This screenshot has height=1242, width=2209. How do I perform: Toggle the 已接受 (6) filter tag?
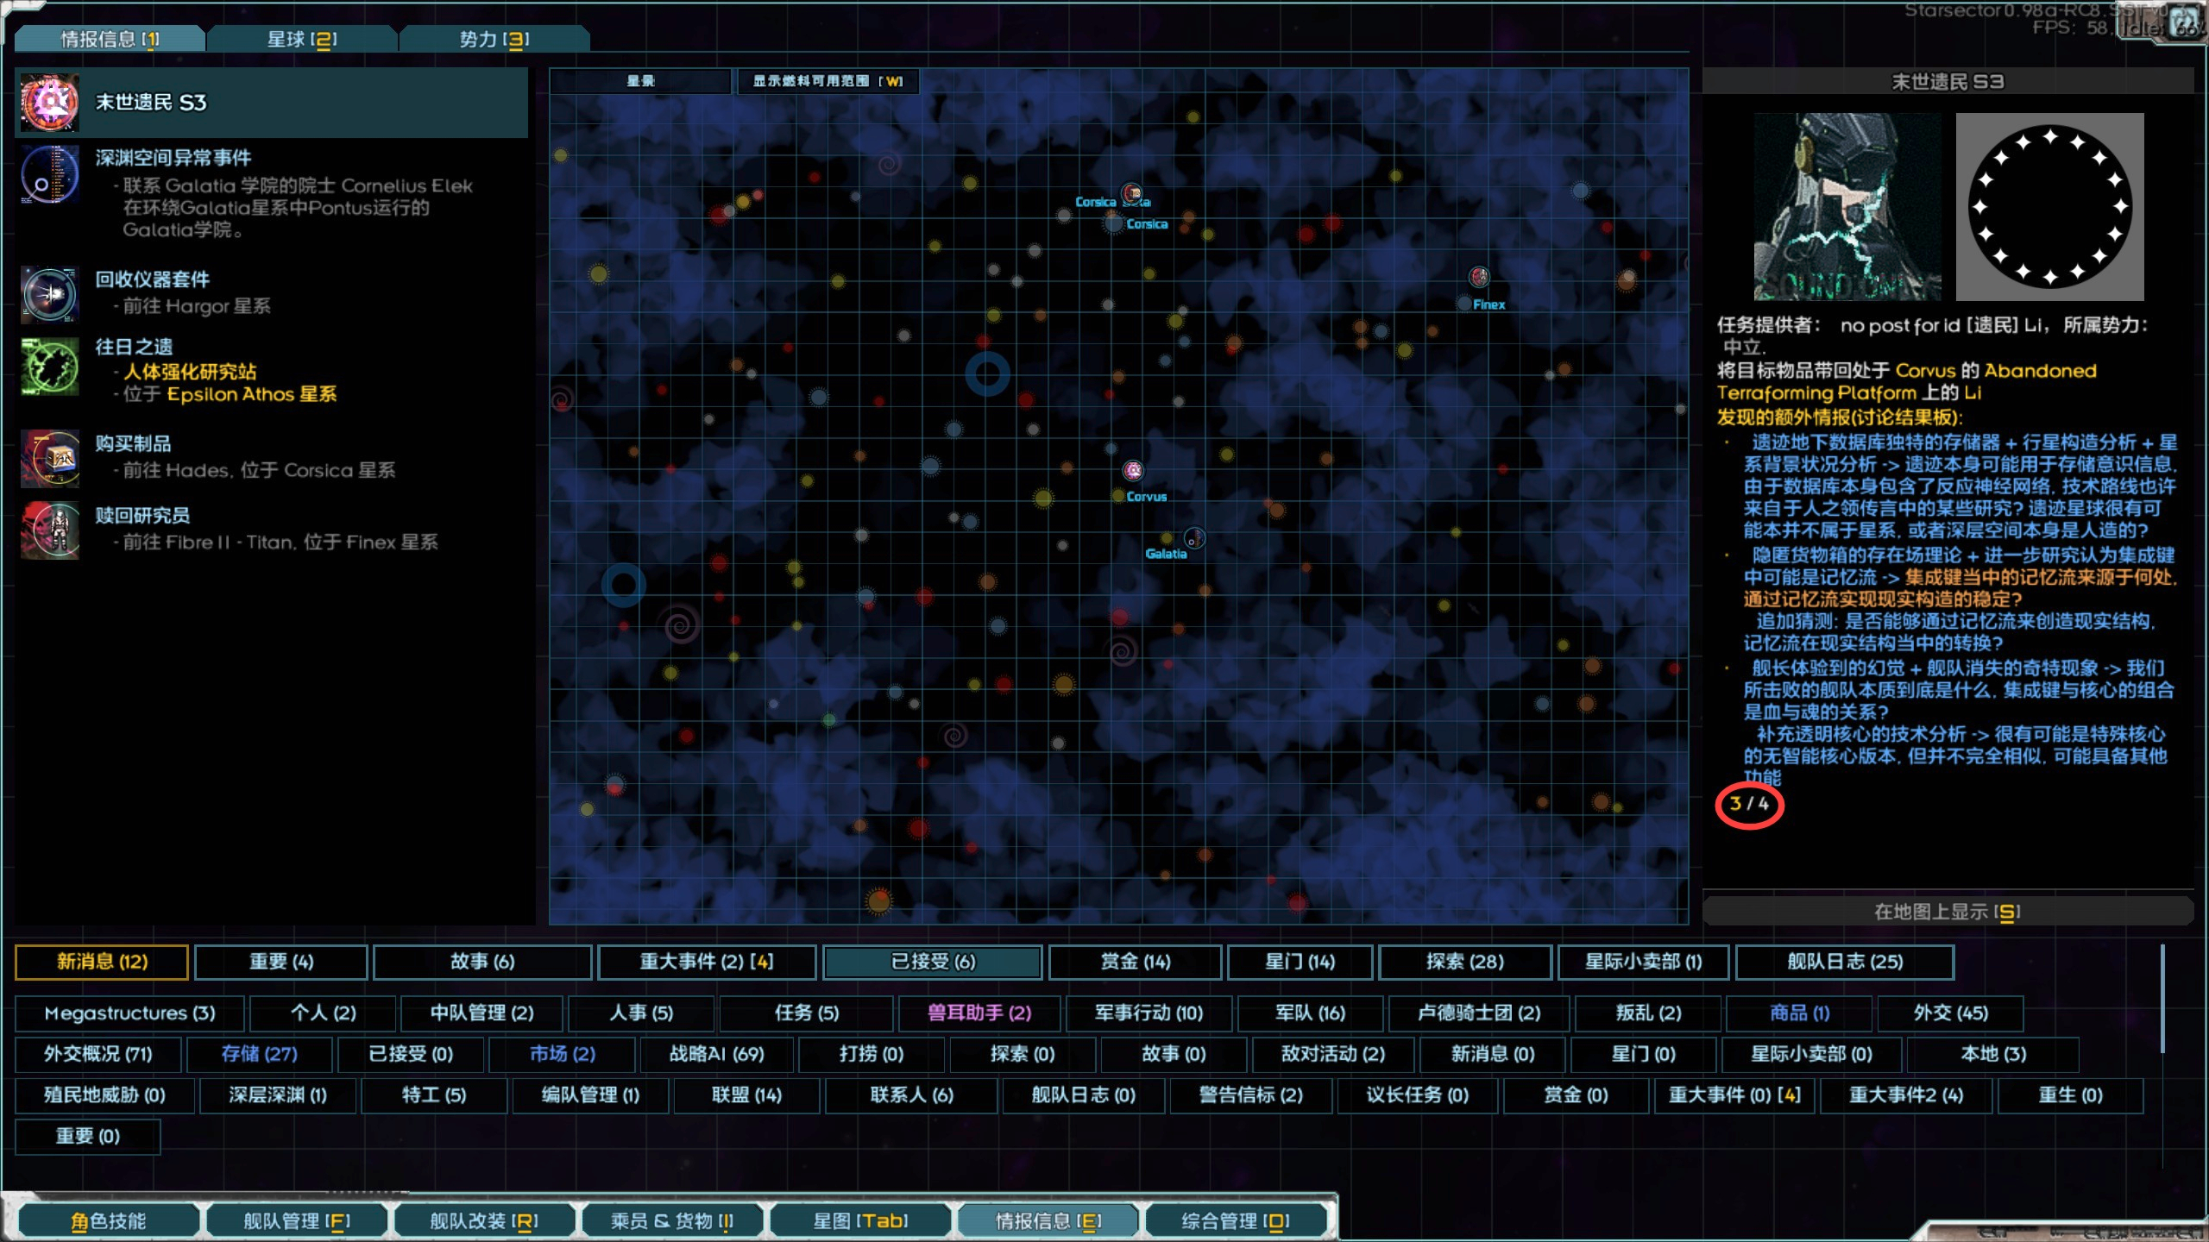[x=933, y=962]
